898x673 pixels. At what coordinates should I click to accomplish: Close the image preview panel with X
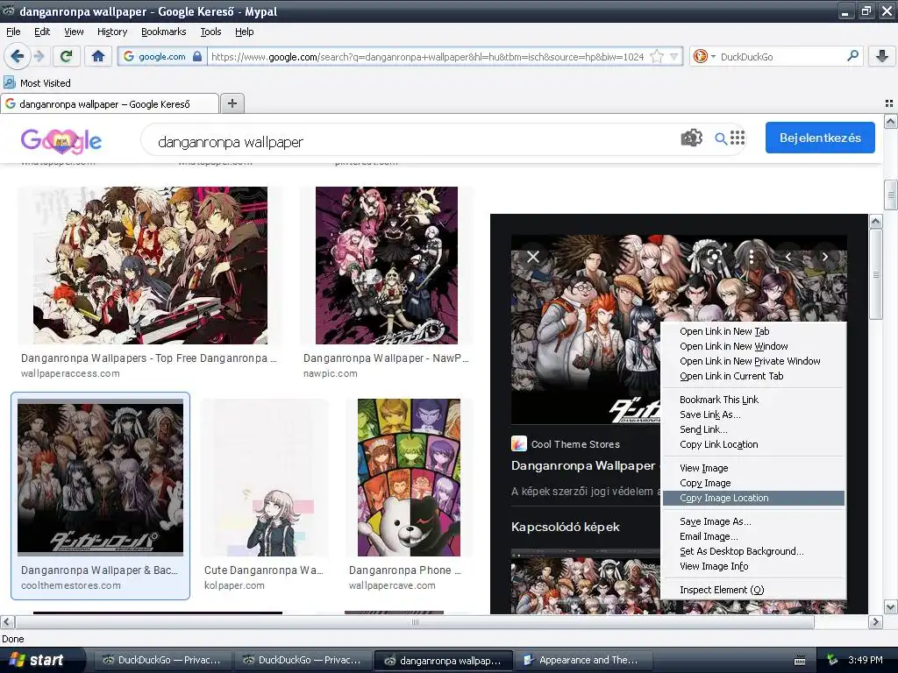point(532,257)
